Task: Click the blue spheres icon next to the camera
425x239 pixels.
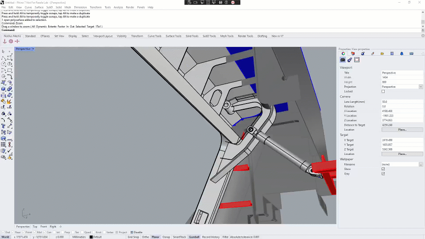Action: 350,60
